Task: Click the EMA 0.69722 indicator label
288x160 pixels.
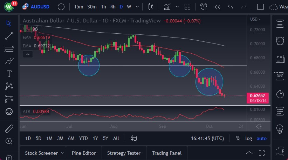Action: [x=36, y=46]
